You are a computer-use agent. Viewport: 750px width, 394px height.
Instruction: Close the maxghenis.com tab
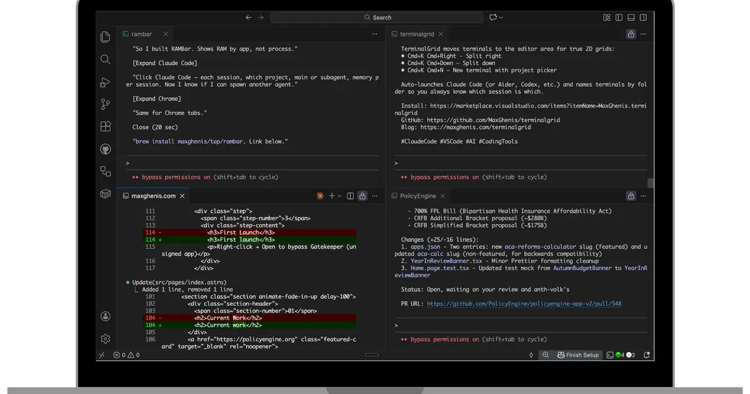click(x=183, y=196)
